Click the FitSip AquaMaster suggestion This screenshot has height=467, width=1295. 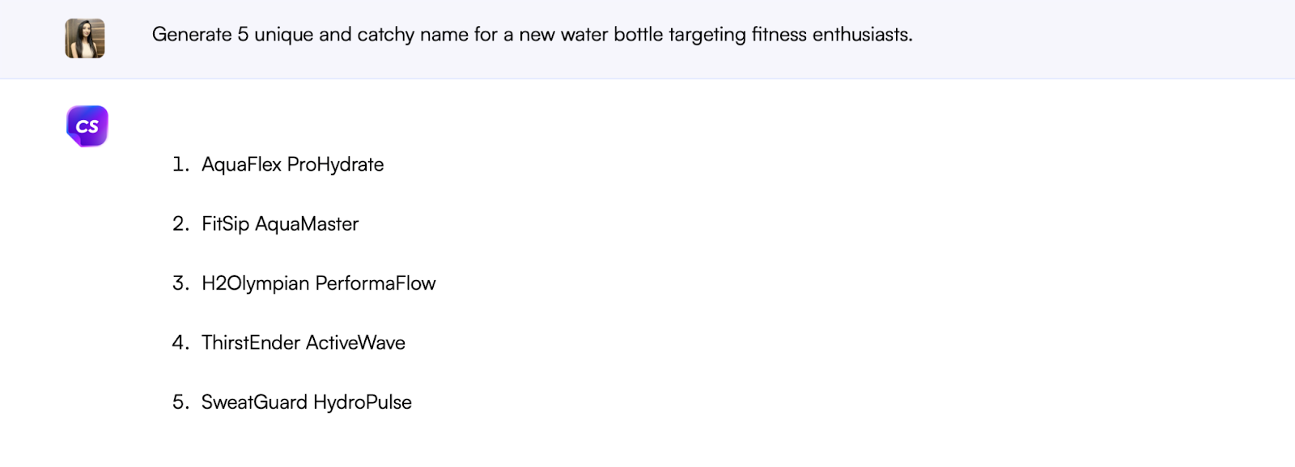pos(279,224)
